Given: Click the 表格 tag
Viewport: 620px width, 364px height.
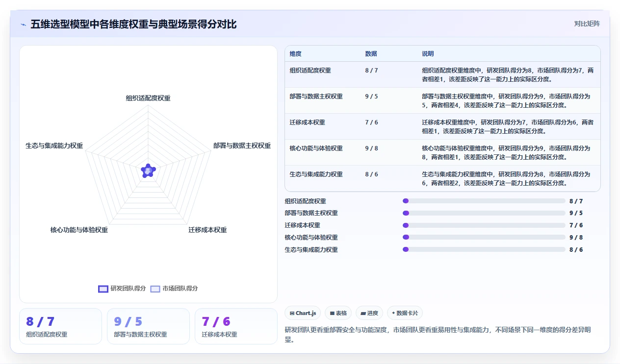Looking at the screenshot, I should tap(338, 313).
